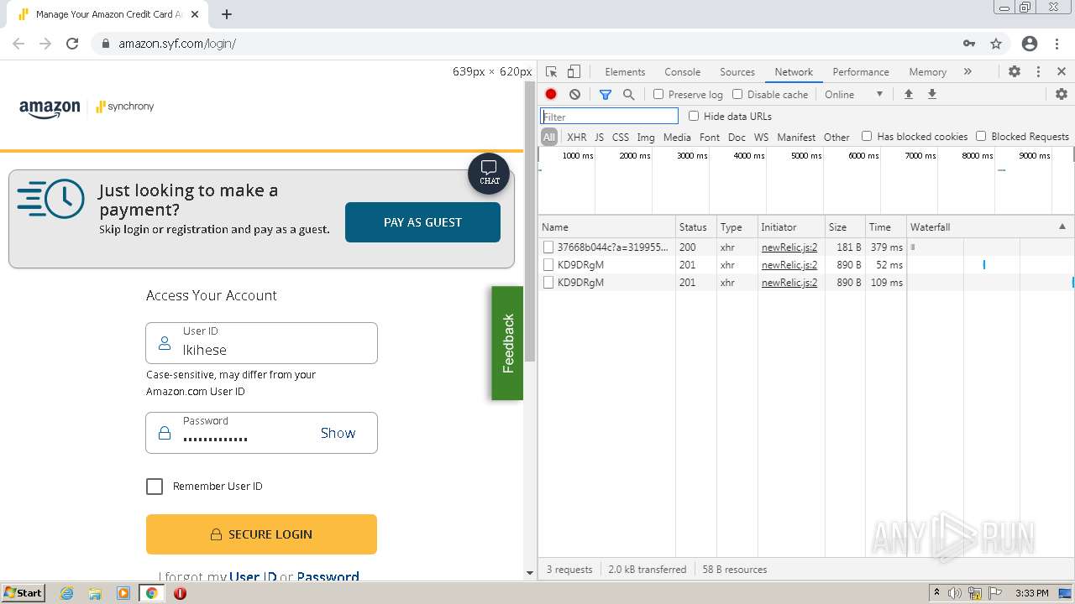Open the green Feedback side tab
The height and width of the screenshot is (604, 1075).
507,343
